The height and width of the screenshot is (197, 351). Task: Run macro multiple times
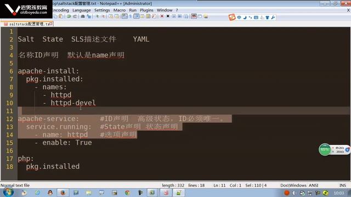click(x=180, y=16)
